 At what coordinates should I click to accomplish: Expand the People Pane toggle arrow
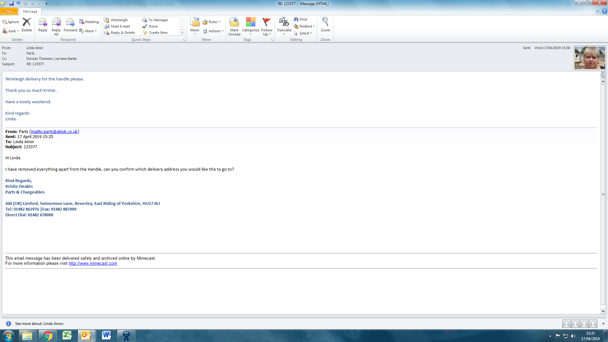[x=603, y=324]
